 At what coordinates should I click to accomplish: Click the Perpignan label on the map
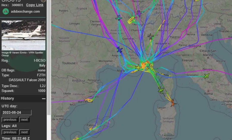pos(94,80)
